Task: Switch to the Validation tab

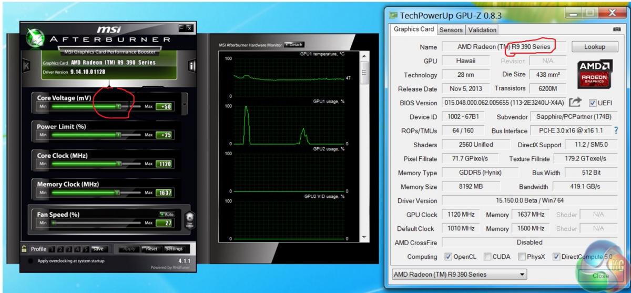Action: click(x=482, y=30)
